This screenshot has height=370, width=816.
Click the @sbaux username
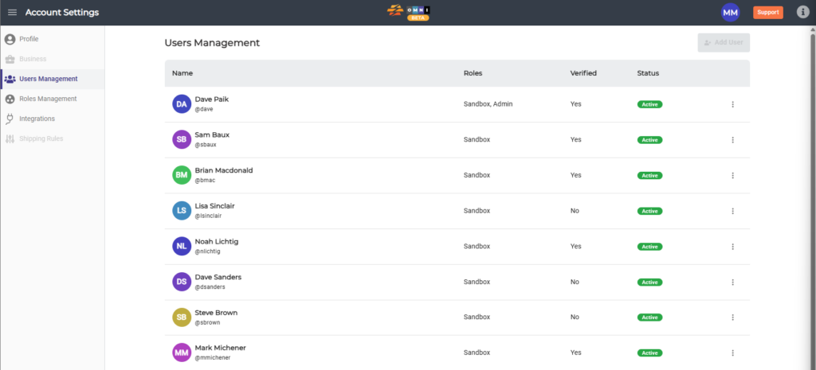click(x=206, y=145)
